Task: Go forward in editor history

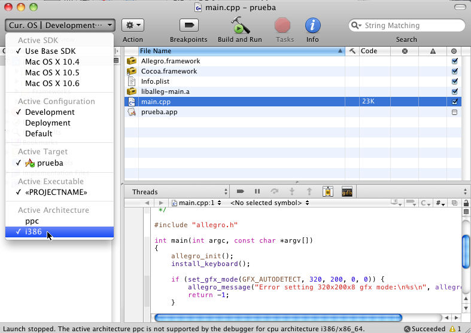Action: point(161,203)
